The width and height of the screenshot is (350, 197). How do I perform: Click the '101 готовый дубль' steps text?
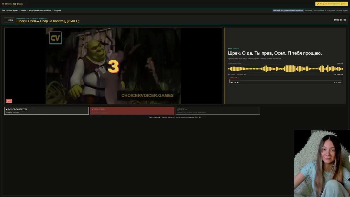tap(31, 11)
